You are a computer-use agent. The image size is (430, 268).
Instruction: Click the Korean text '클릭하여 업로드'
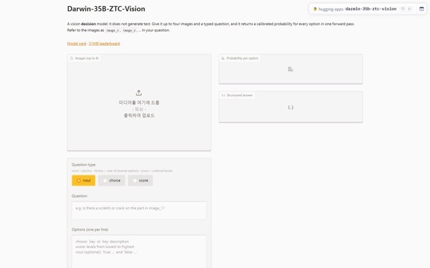coord(139,116)
